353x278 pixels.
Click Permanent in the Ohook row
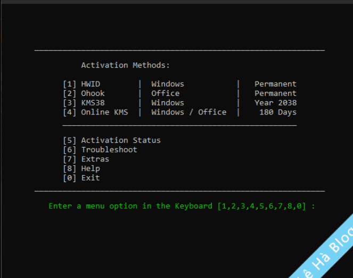(275, 94)
